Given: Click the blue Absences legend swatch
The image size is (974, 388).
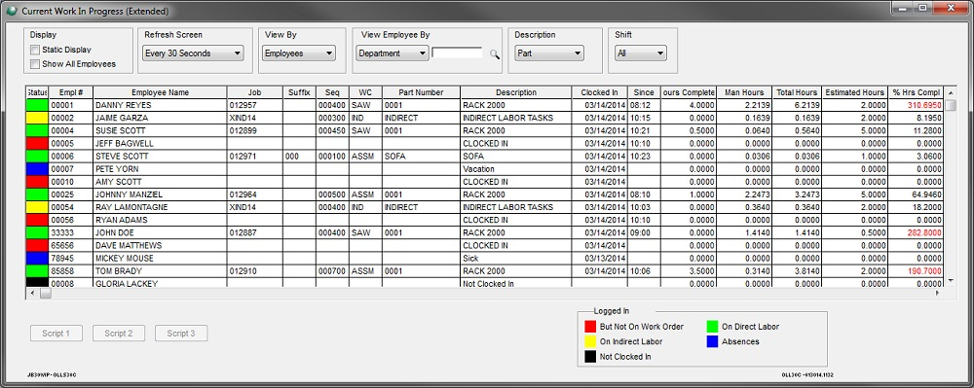Looking at the screenshot, I should point(712,341).
